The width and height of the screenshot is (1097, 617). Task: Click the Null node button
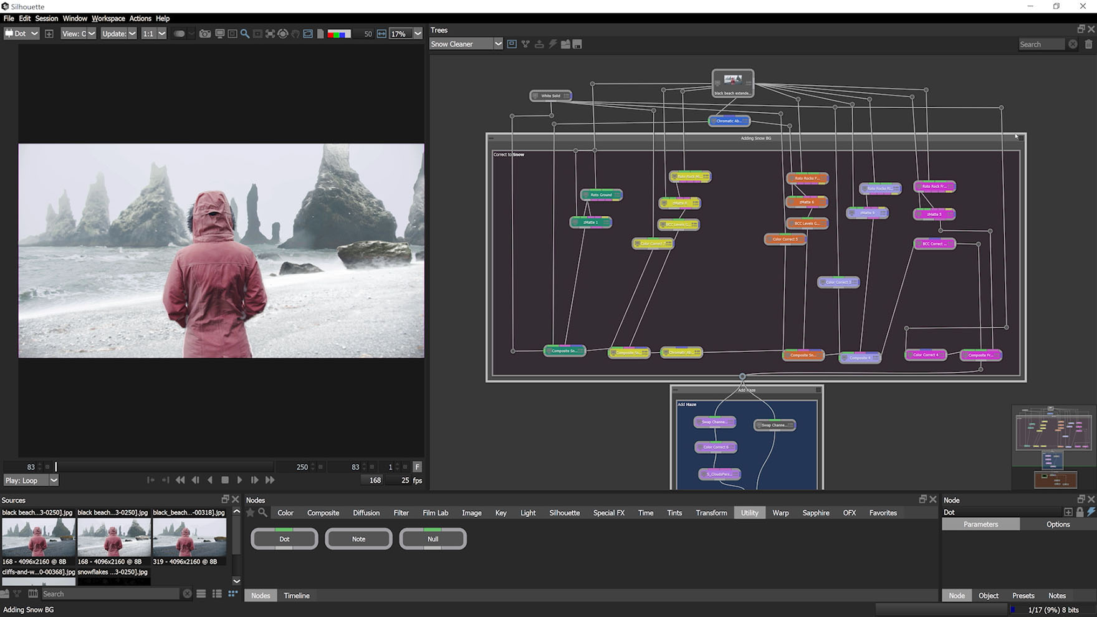433,539
